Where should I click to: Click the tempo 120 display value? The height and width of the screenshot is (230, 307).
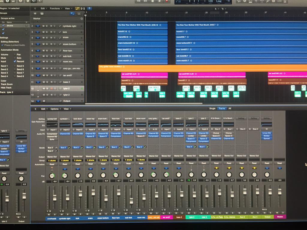click(x=210, y=1)
